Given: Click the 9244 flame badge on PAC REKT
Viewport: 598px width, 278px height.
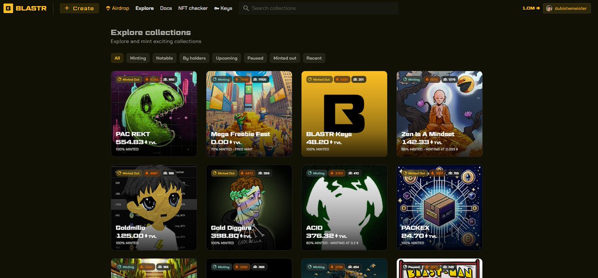Looking at the screenshot, I should [152, 80].
